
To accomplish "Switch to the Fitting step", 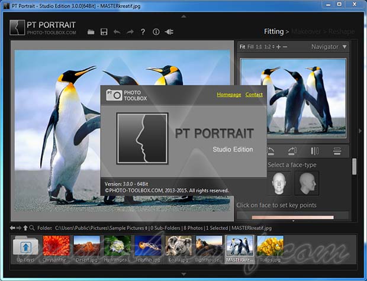I will 274,31.
